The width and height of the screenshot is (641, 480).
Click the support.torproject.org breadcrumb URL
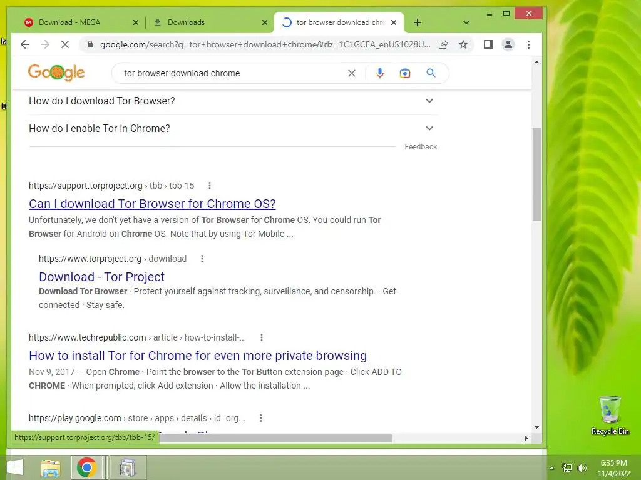coord(111,186)
